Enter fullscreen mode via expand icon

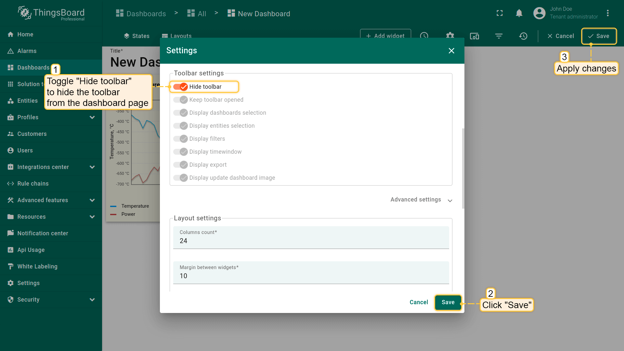500,13
